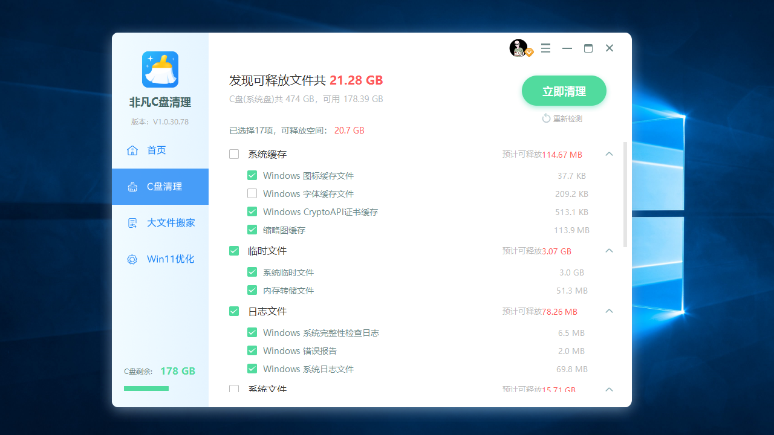Image resolution: width=774 pixels, height=435 pixels.
Task: Enable the Windows 字体缓存文件 checkbox
Action: tap(252, 193)
